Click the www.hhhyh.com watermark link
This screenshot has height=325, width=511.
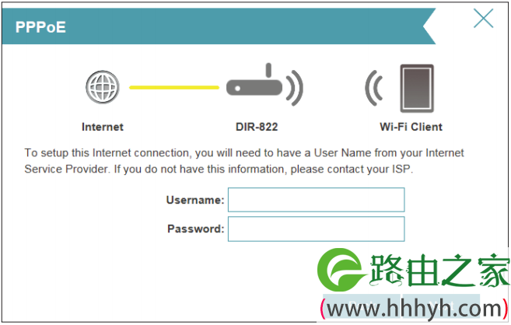414,309
